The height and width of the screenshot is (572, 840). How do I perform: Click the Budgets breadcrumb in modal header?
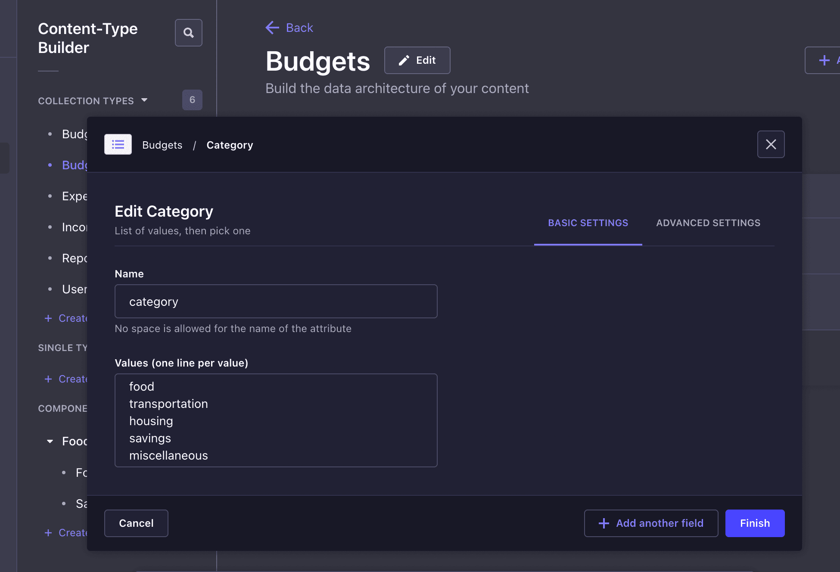click(x=162, y=145)
